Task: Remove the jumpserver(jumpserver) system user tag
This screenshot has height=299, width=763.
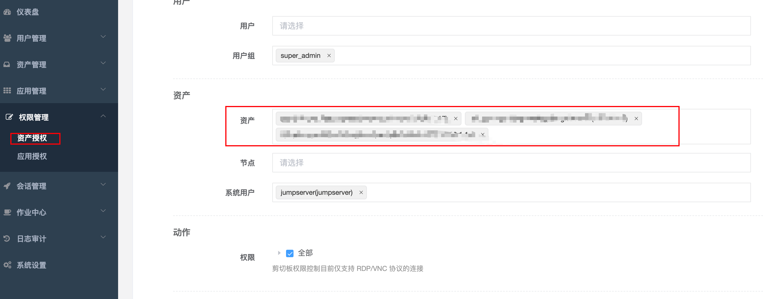Action: pos(361,192)
